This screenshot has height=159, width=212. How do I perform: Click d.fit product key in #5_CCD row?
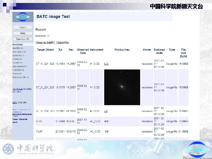point(106,121)
